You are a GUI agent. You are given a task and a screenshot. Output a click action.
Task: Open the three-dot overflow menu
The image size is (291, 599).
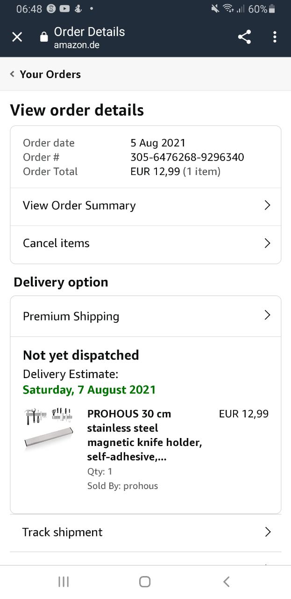(275, 37)
